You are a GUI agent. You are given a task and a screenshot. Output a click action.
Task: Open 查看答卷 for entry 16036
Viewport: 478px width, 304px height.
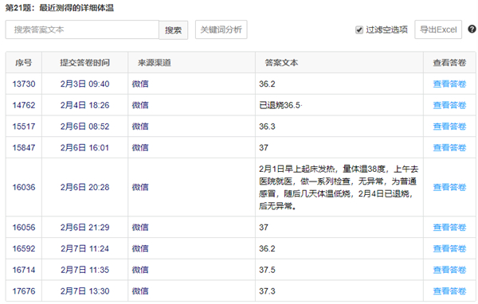[449, 187]
